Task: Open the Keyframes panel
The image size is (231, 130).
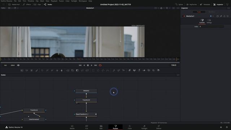Action: [192, 4]
